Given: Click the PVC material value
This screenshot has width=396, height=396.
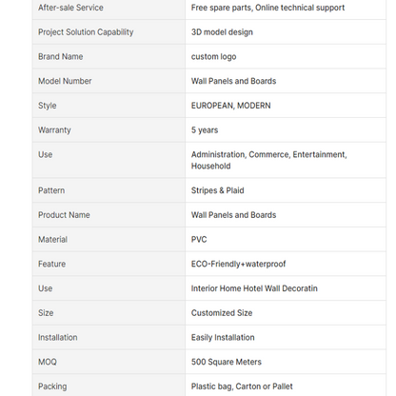Looking at the screenshot, I should [x=199, y=240].
